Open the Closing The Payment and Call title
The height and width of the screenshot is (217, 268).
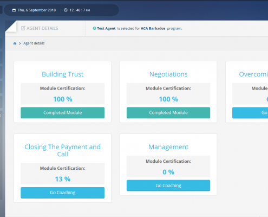[62, 151]
